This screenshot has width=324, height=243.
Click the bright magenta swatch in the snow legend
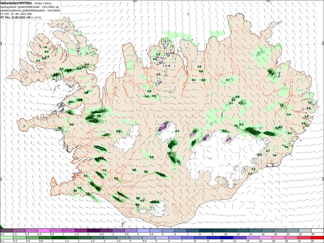[x=44, y=231]
